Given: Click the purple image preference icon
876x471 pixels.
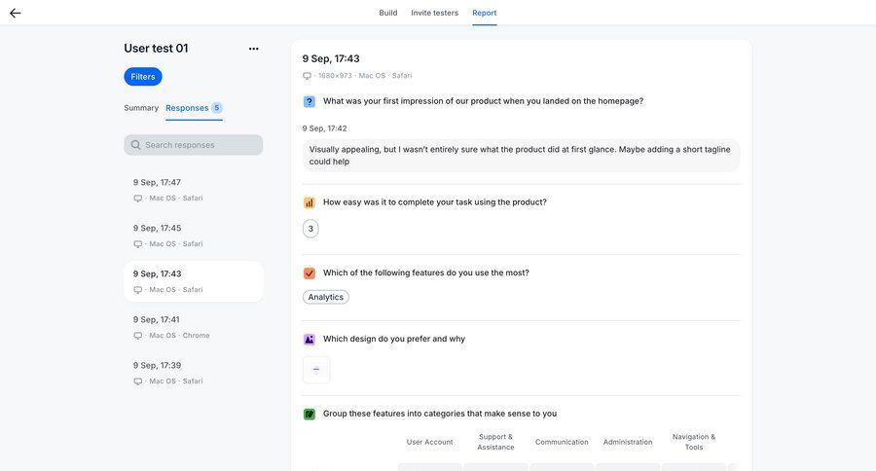Looking at the screenshot, I should click(x=310, y=340).
